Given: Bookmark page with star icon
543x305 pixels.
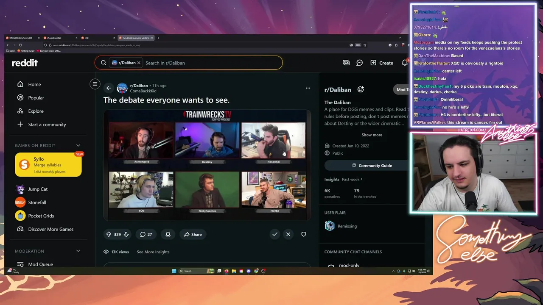Looking at the screenshot, I should [365, 45].
